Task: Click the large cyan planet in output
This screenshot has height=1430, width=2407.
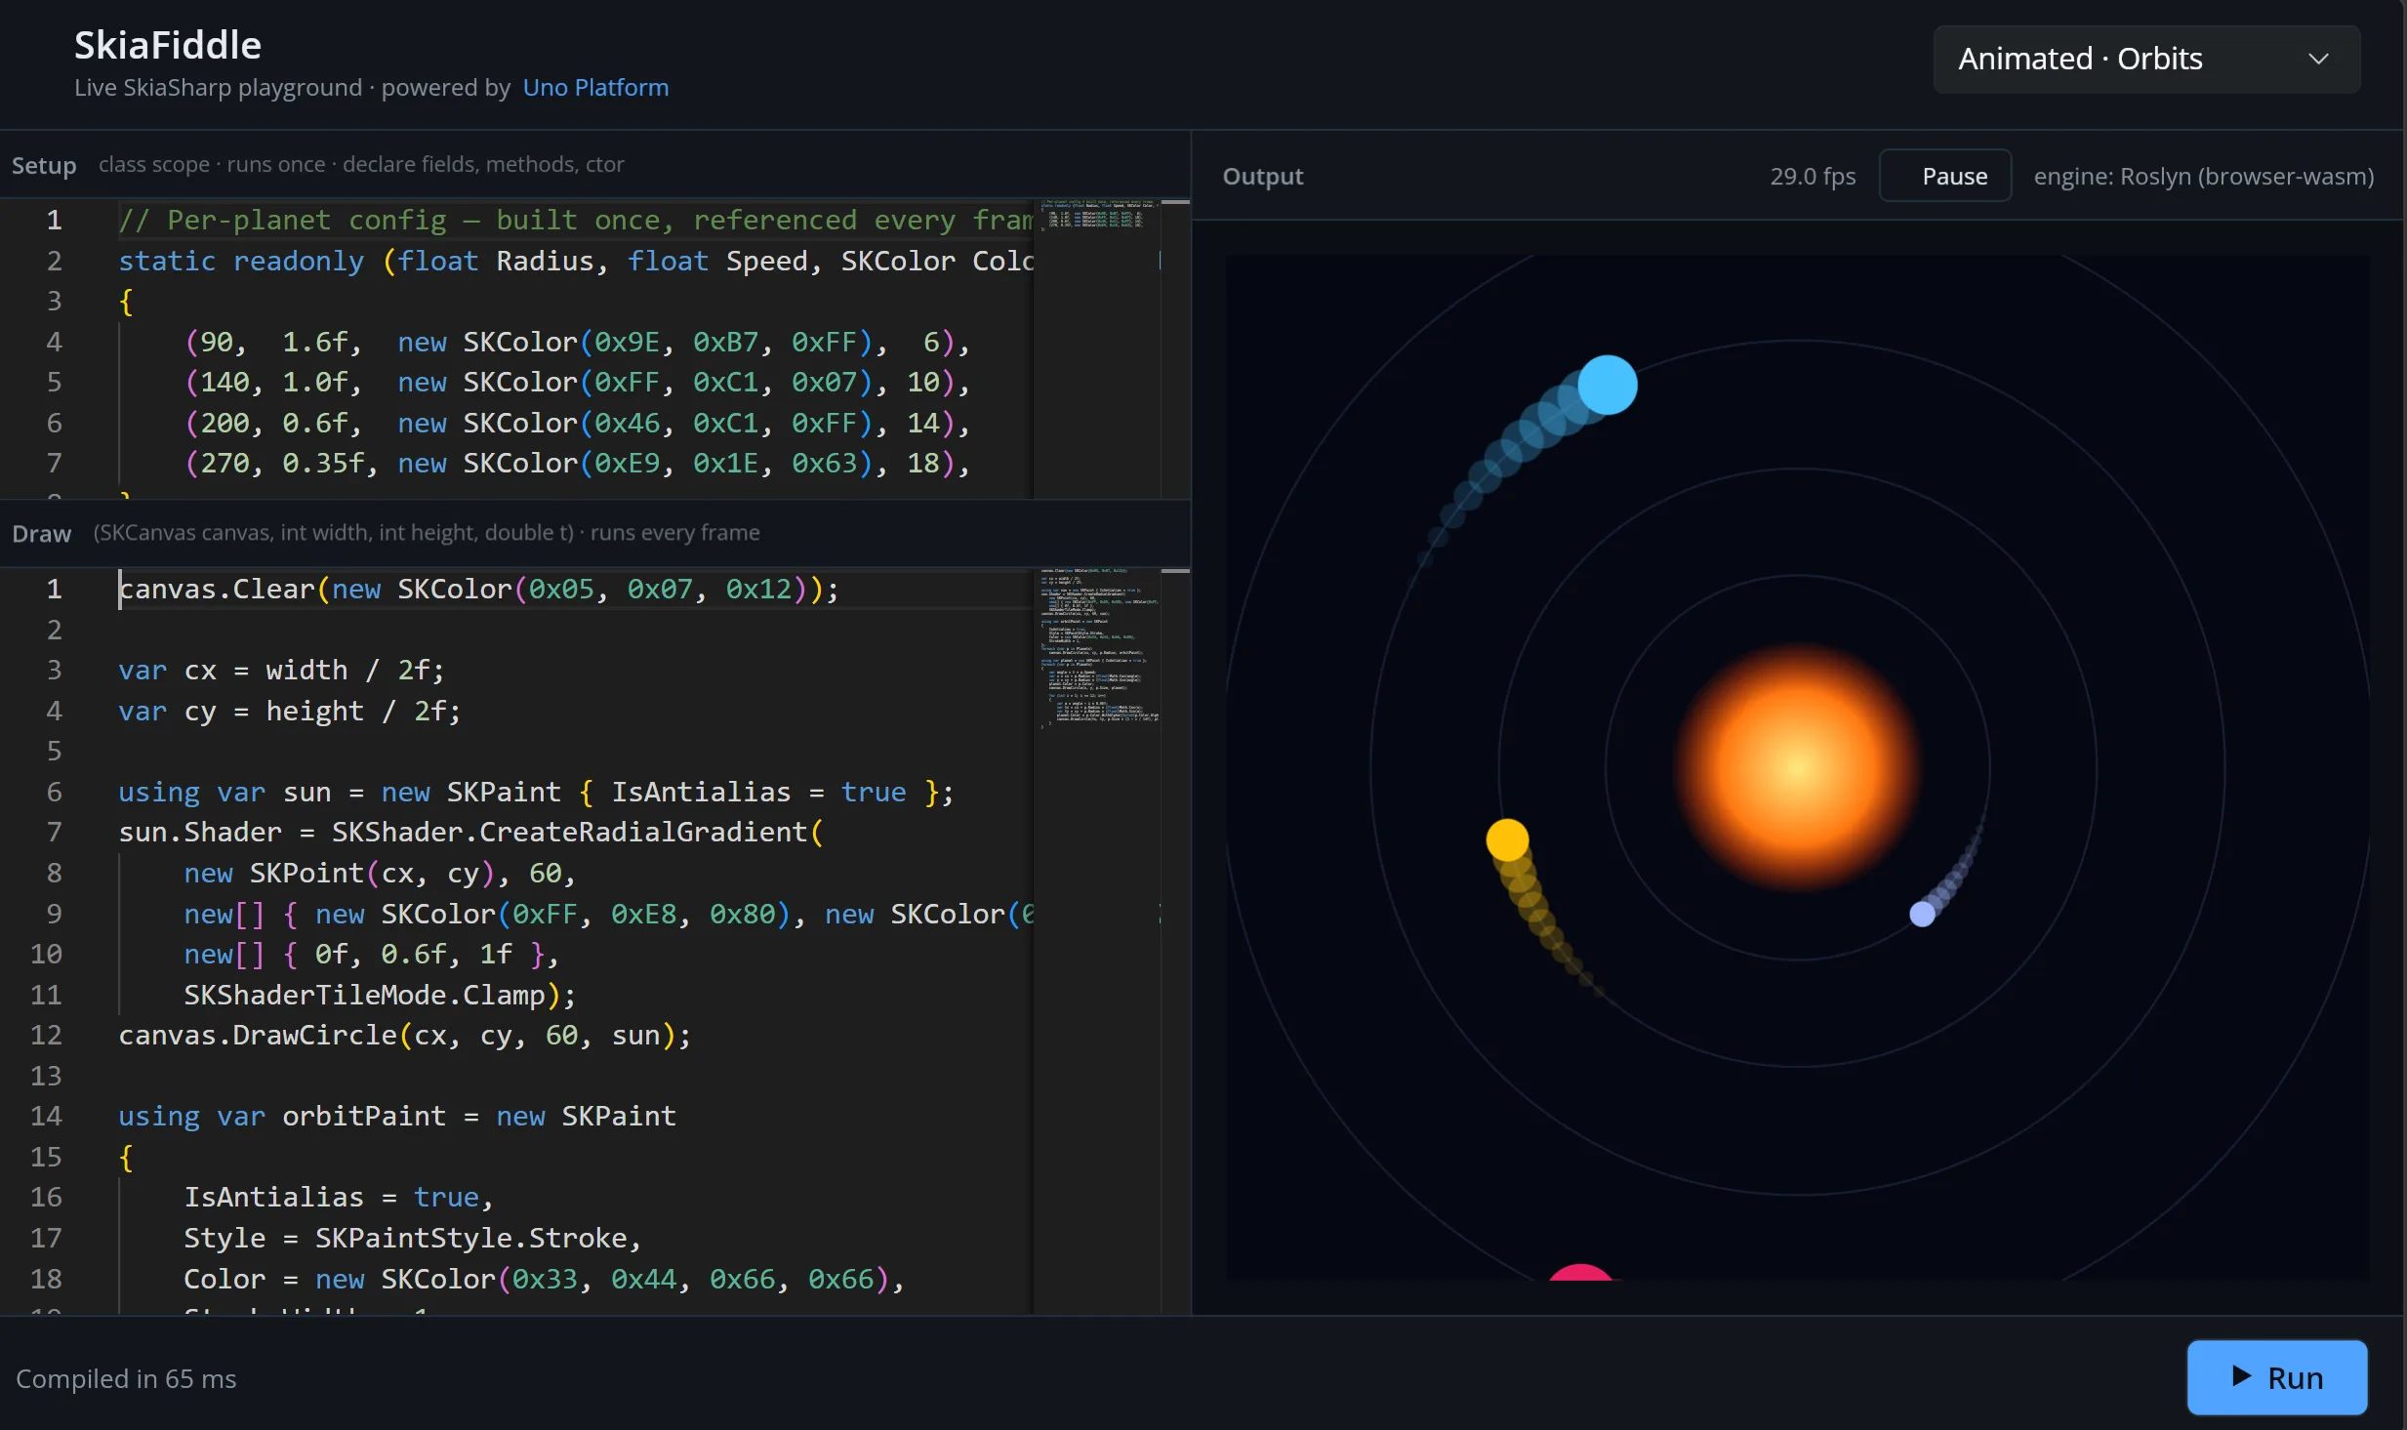Action: coord(1607,385)
